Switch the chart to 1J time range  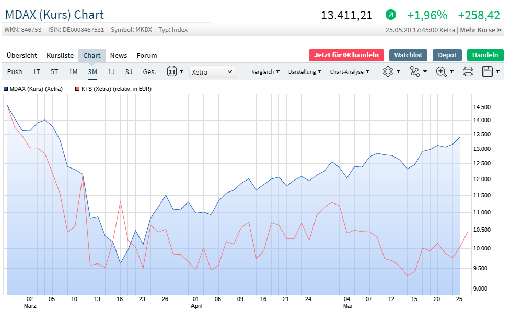point(111,71)
